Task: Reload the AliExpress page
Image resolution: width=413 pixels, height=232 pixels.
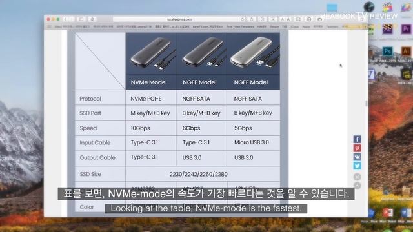Action: [x=243, y=19]
